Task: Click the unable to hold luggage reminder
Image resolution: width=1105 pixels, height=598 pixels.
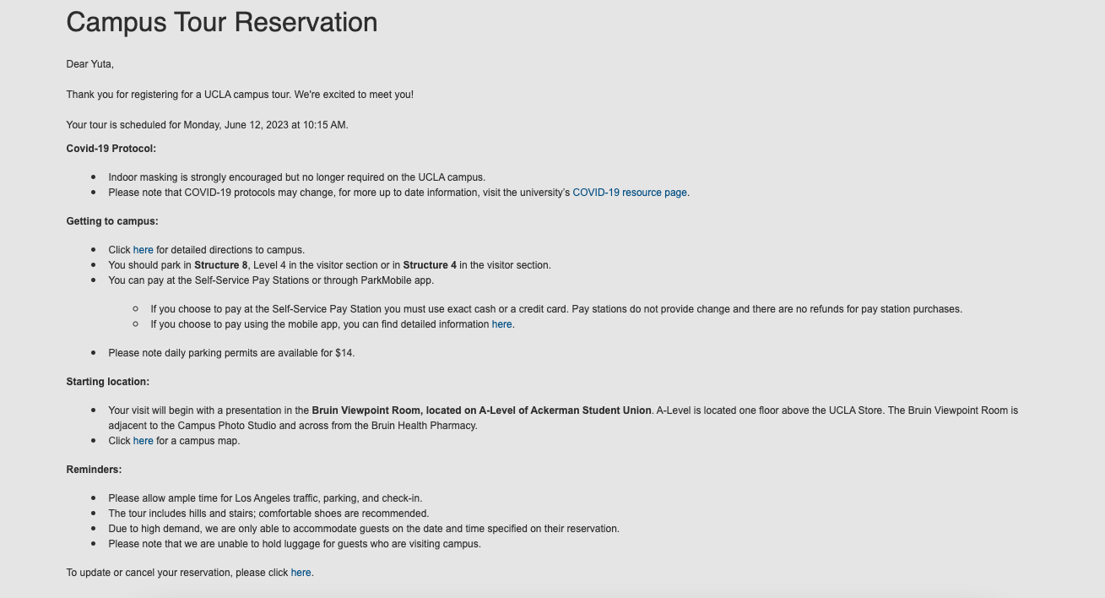Action: pyautogui.click(x=295, y=544)
